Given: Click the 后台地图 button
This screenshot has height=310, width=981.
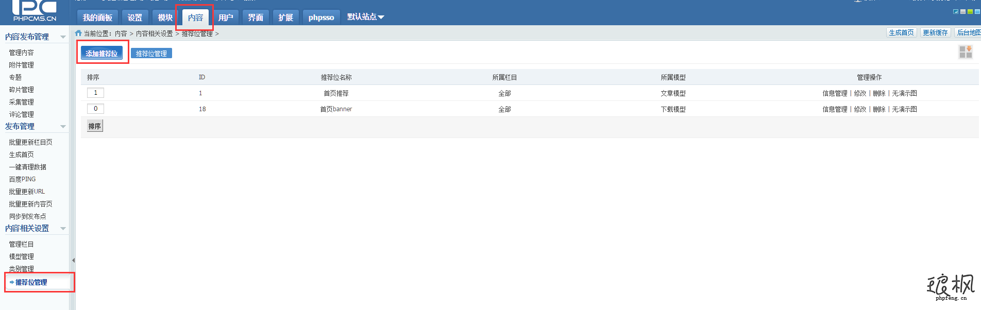Looking at the screenshot, I should pyautogui.click(x=968, y=32).
